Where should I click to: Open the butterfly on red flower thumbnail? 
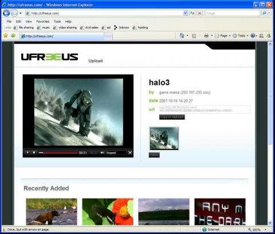tap(108, 212)
